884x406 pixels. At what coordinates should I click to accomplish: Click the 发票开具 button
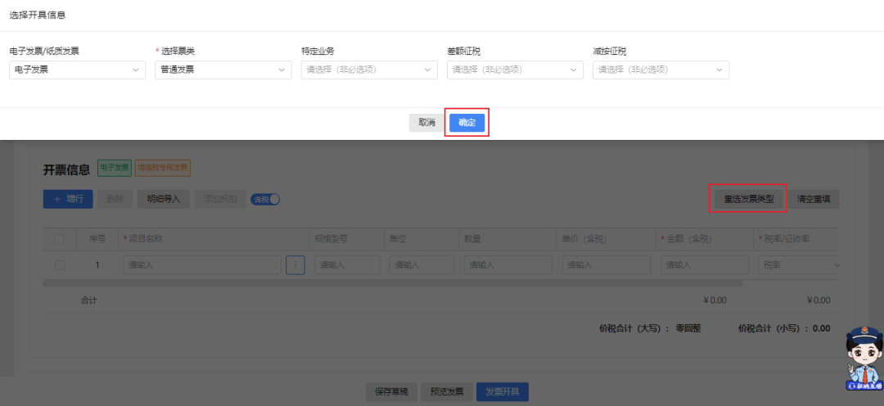point(503,392)
